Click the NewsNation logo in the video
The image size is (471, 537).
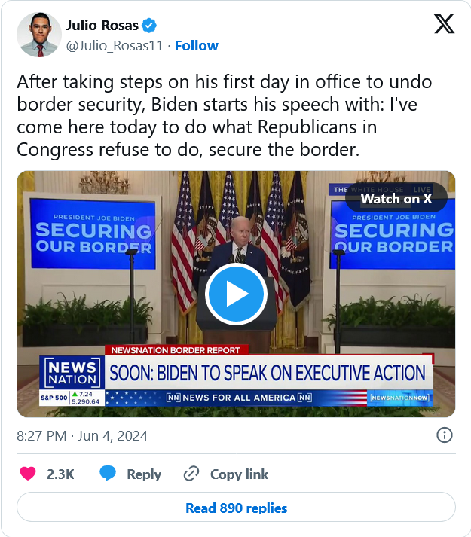tap(72, 374)
